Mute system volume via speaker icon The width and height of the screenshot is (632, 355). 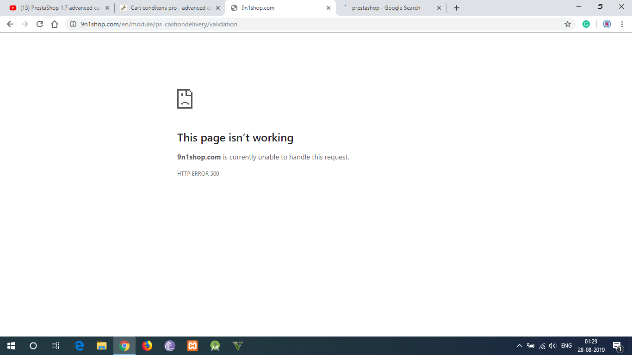point(552,345)
